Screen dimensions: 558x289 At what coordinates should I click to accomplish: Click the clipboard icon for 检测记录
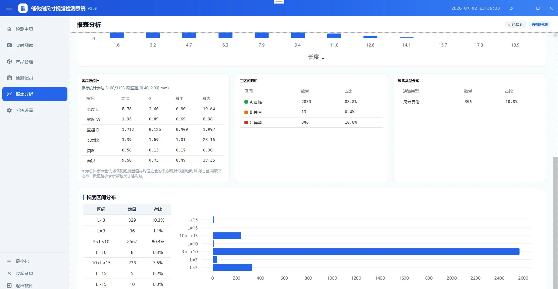click(x=9, y=78)
